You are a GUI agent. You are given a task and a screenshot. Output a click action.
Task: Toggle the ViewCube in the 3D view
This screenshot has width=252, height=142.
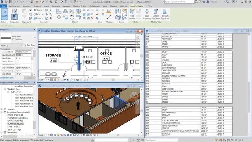[x=134, y=95]
